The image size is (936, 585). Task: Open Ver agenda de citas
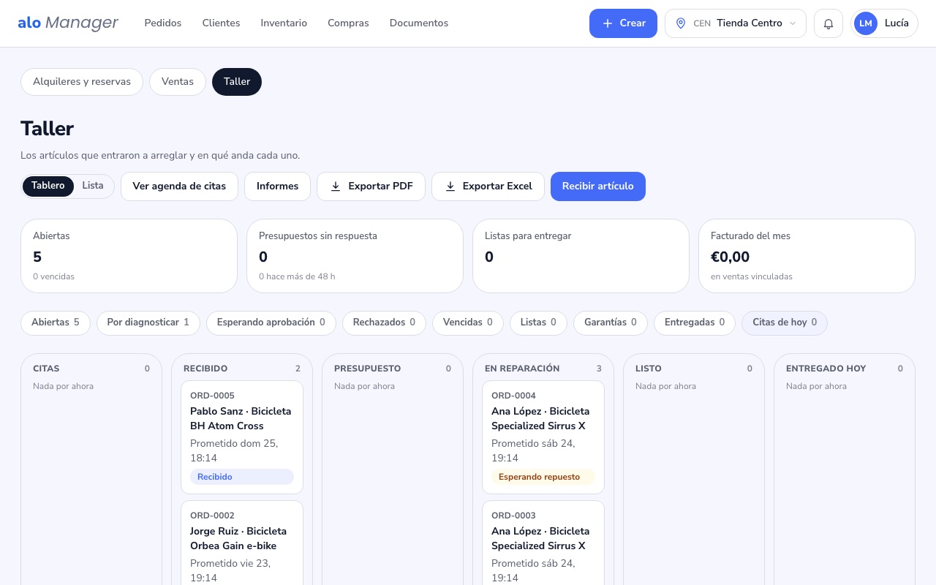tap(179, 186)
